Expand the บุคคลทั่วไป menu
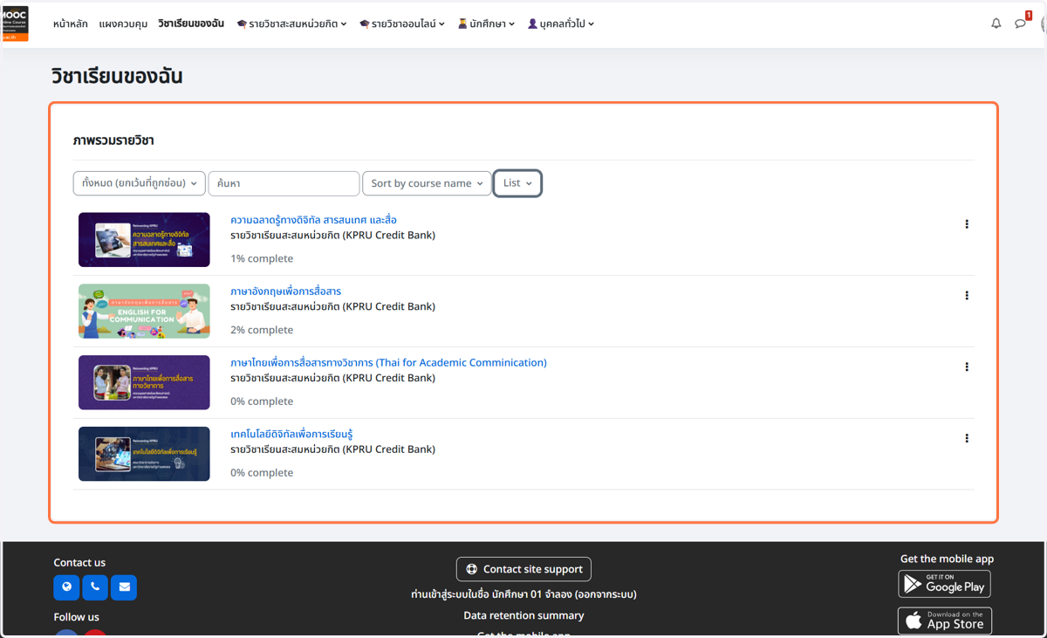The width and height of the screenshot is (1047, 638). [x=561, y=24]
